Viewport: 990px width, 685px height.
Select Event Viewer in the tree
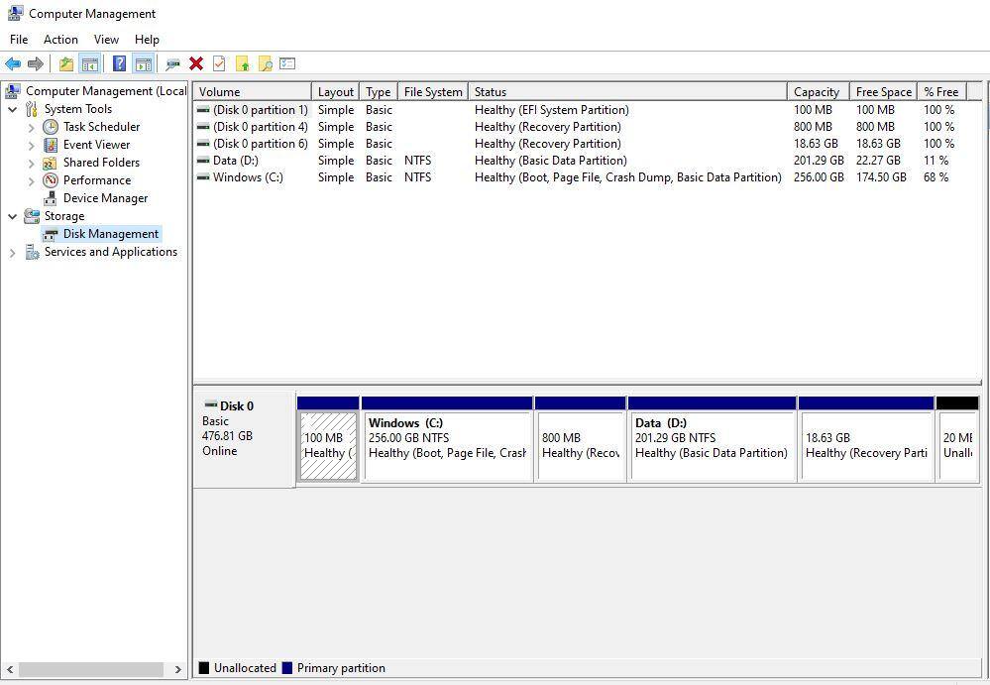coord(96,145)
